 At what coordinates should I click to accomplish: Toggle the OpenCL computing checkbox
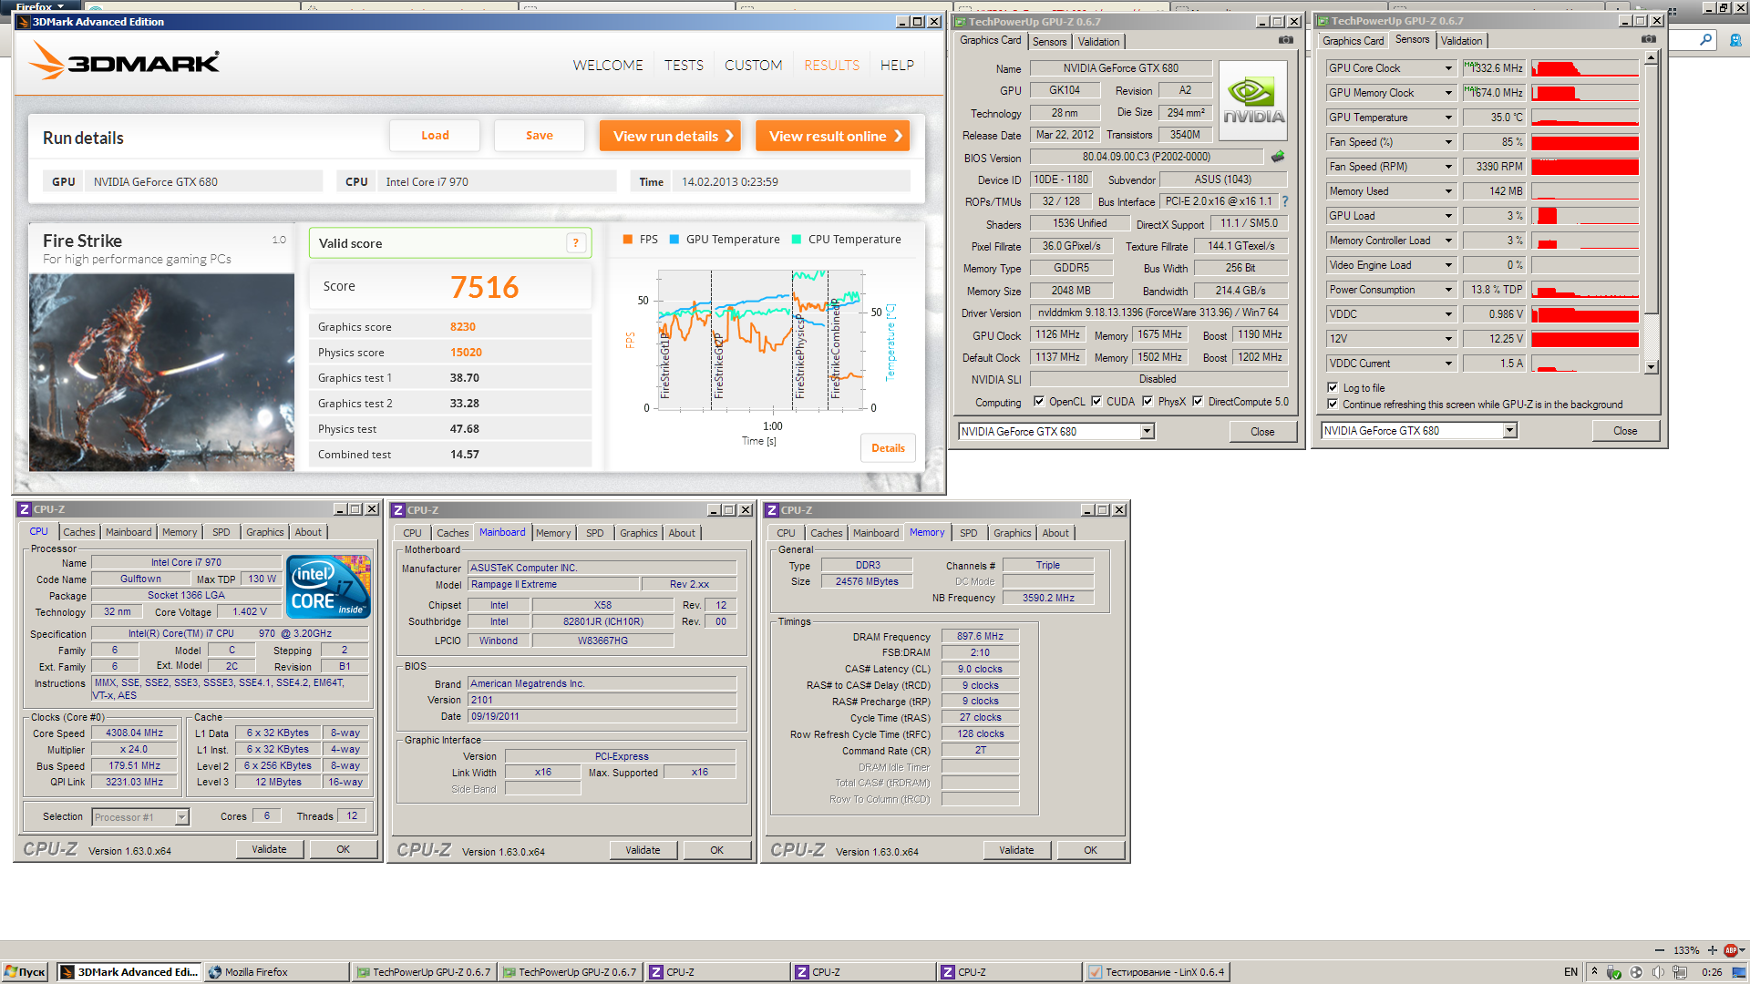1039,402
